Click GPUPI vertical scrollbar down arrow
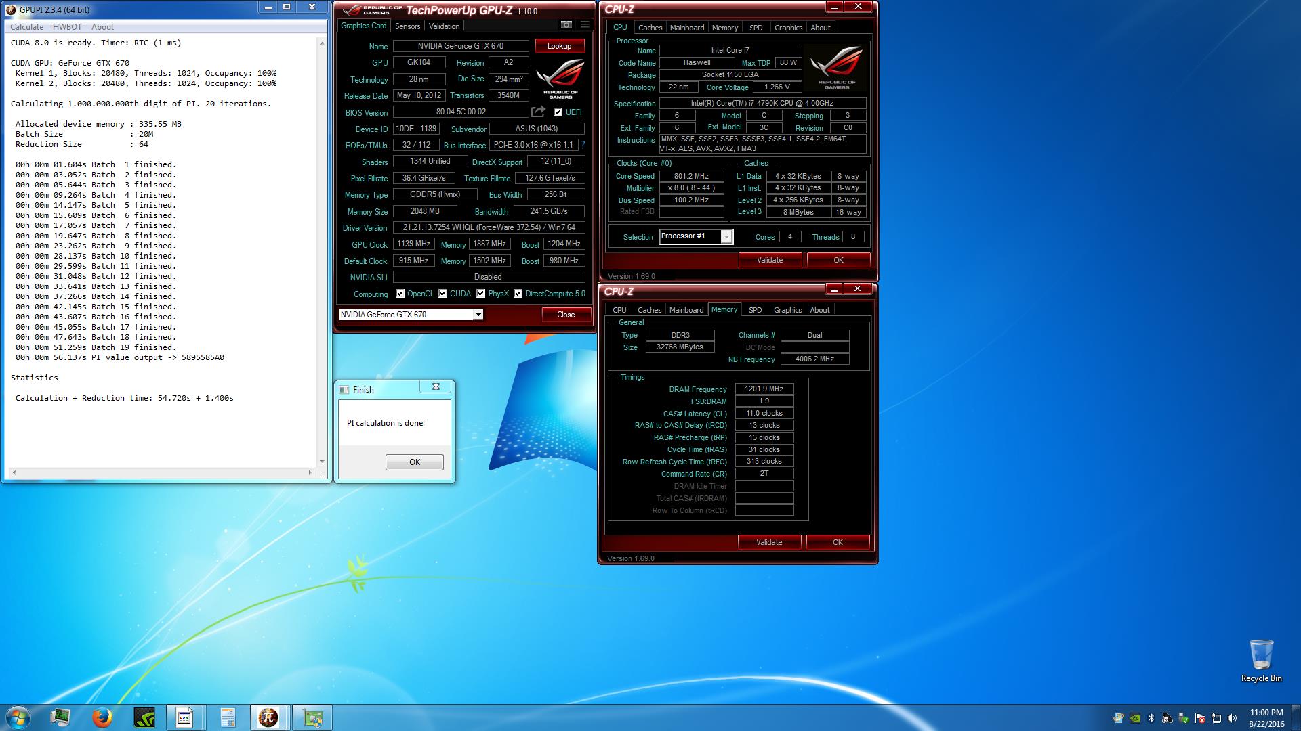1301x731 pixels. click(321, 461)
